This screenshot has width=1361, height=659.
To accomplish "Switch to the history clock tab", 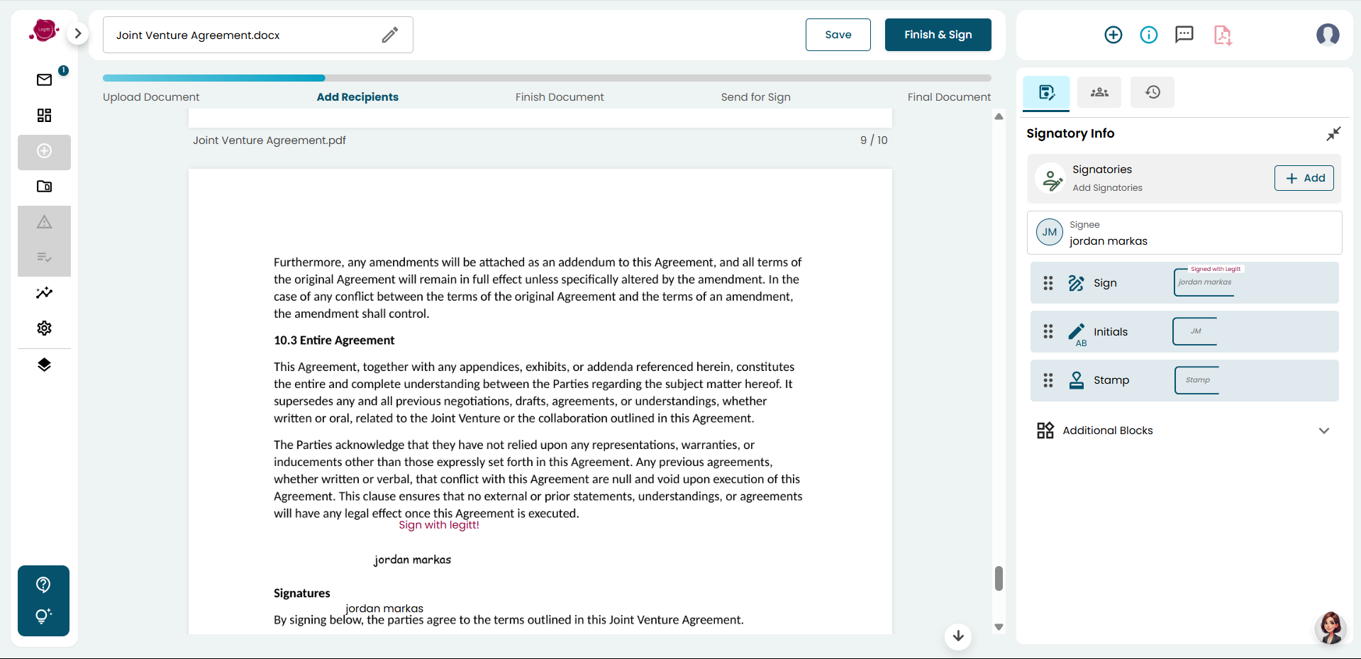I will point(1152,92).
